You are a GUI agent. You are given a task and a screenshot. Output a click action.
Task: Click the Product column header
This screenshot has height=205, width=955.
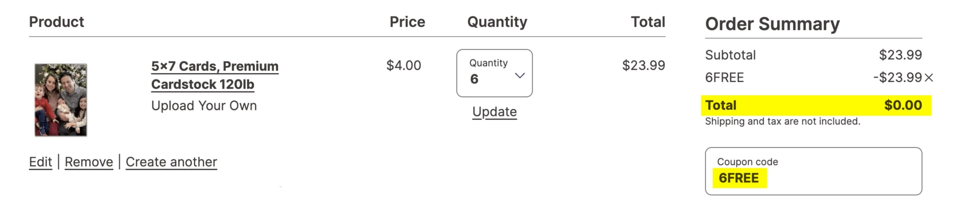pyautogui.click(x=56, y=22)
